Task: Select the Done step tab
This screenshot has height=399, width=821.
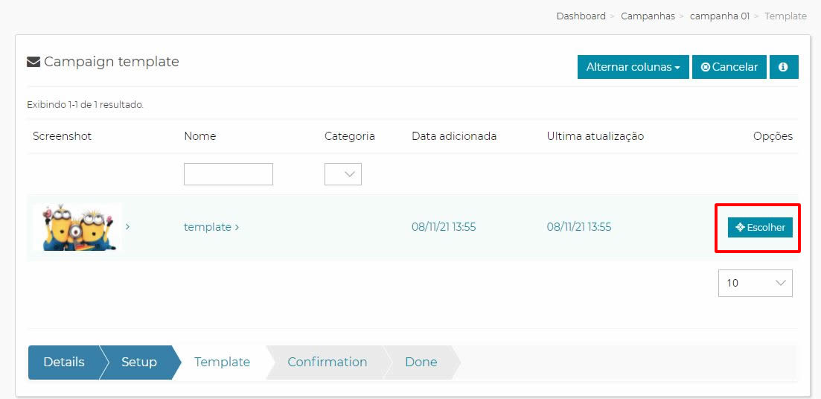Action: 421,362
